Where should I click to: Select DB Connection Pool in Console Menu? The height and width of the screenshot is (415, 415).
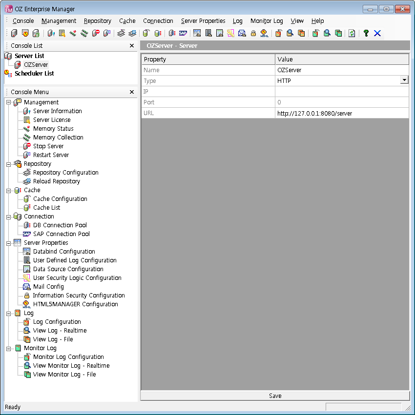click(x=60, y=225)
